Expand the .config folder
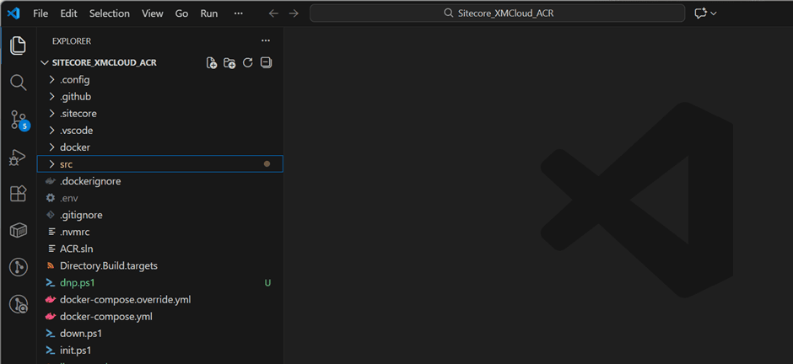 [x=74, y=80]
